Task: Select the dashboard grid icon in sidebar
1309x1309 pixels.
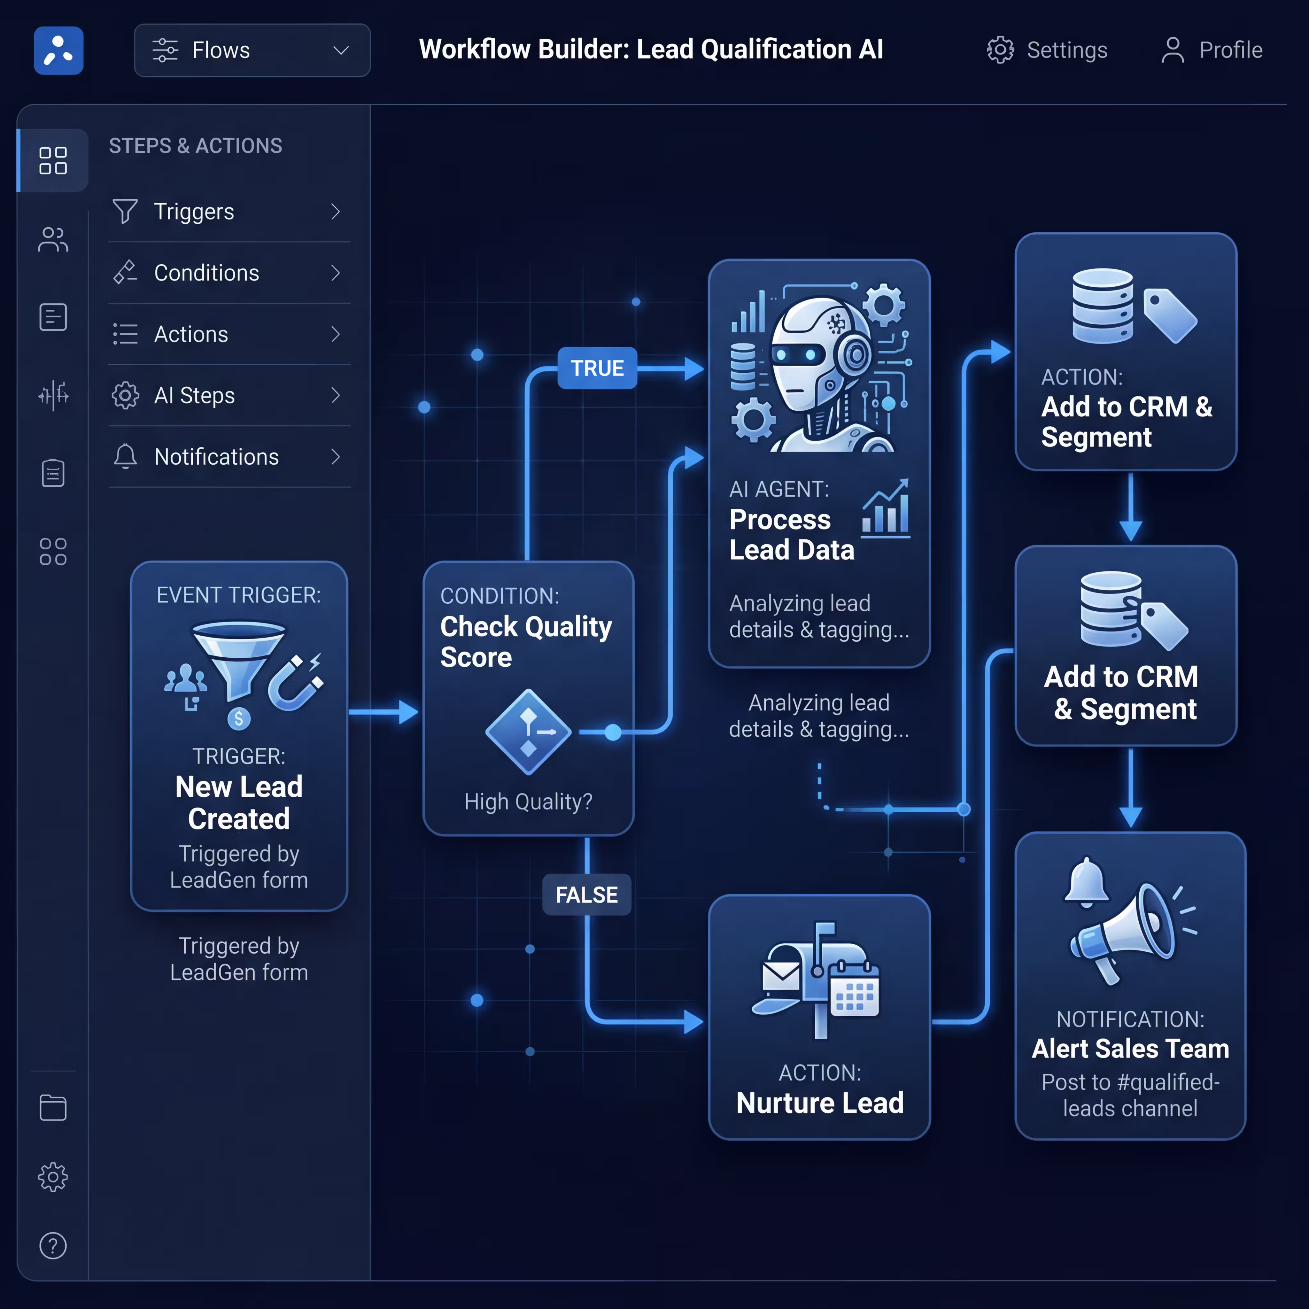Action: [x=53, y=160]
